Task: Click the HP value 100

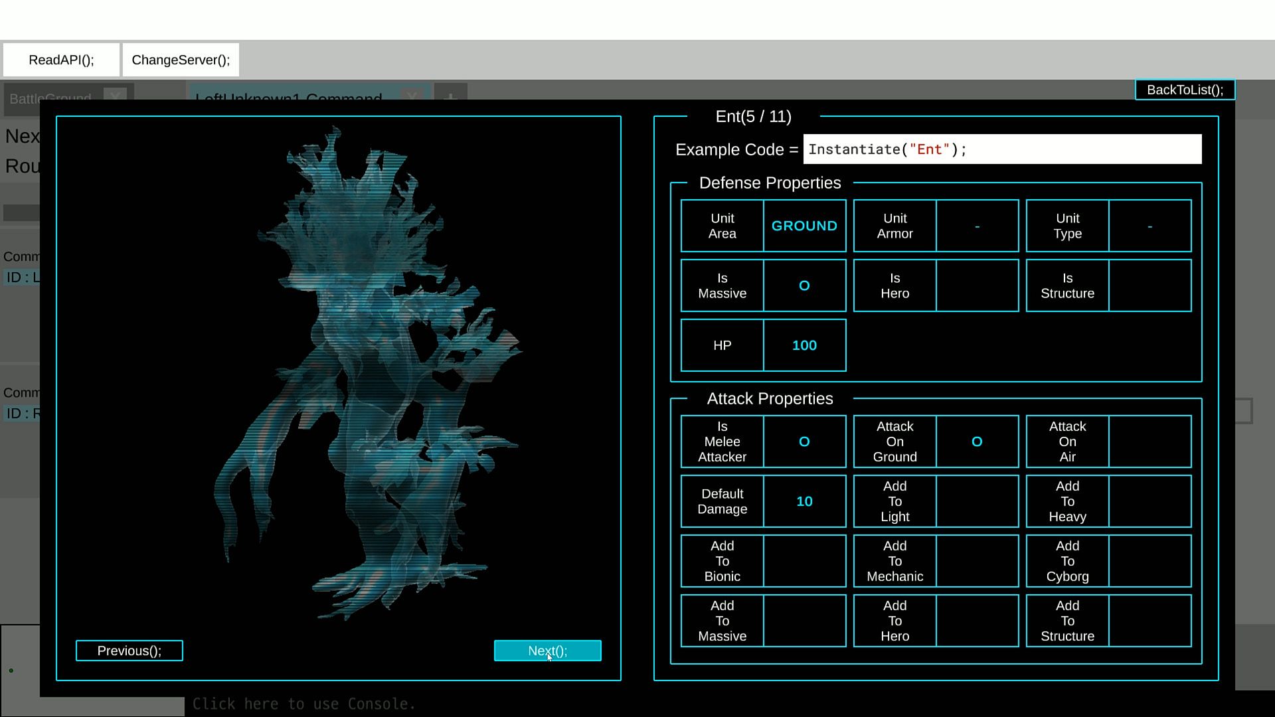Action: (x=804, y=345)
